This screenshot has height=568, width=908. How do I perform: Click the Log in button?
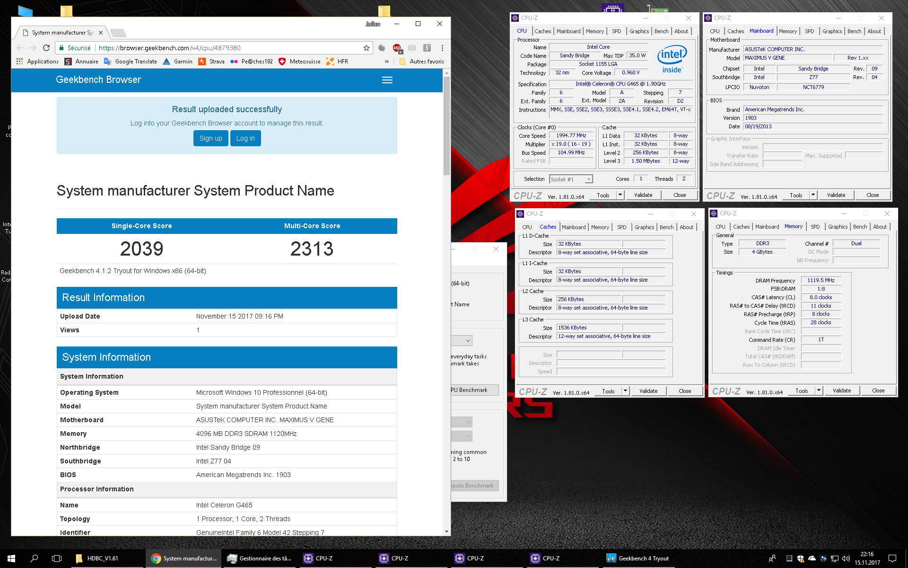click(245, 138)
